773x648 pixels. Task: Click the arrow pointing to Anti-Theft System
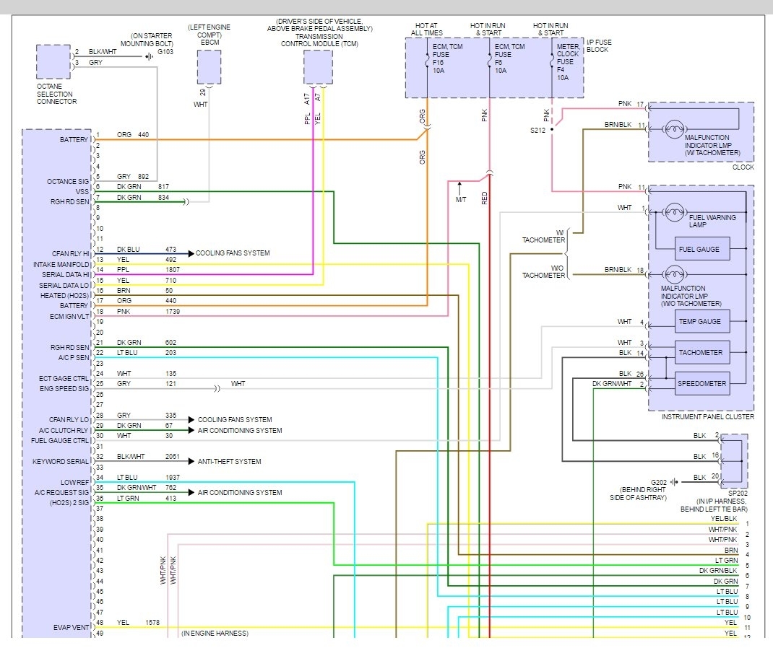tap(191, 462)
